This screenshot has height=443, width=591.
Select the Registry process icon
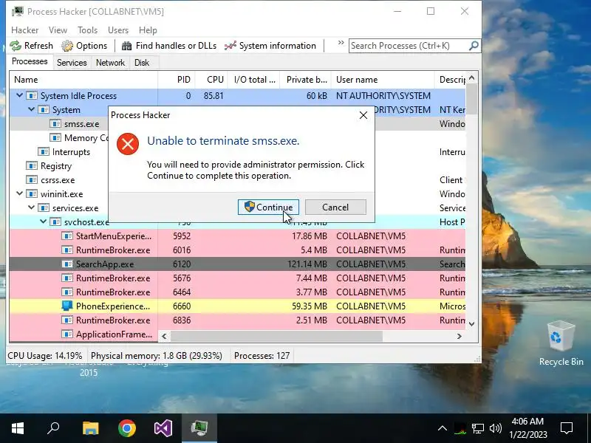[31, 165]
